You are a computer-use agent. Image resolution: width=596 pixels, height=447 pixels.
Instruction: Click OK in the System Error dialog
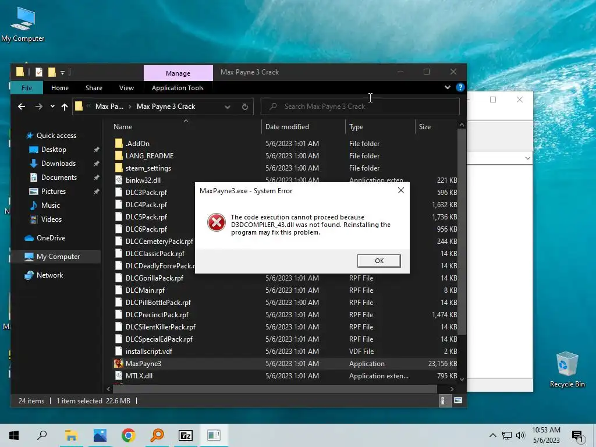[378, 261]
